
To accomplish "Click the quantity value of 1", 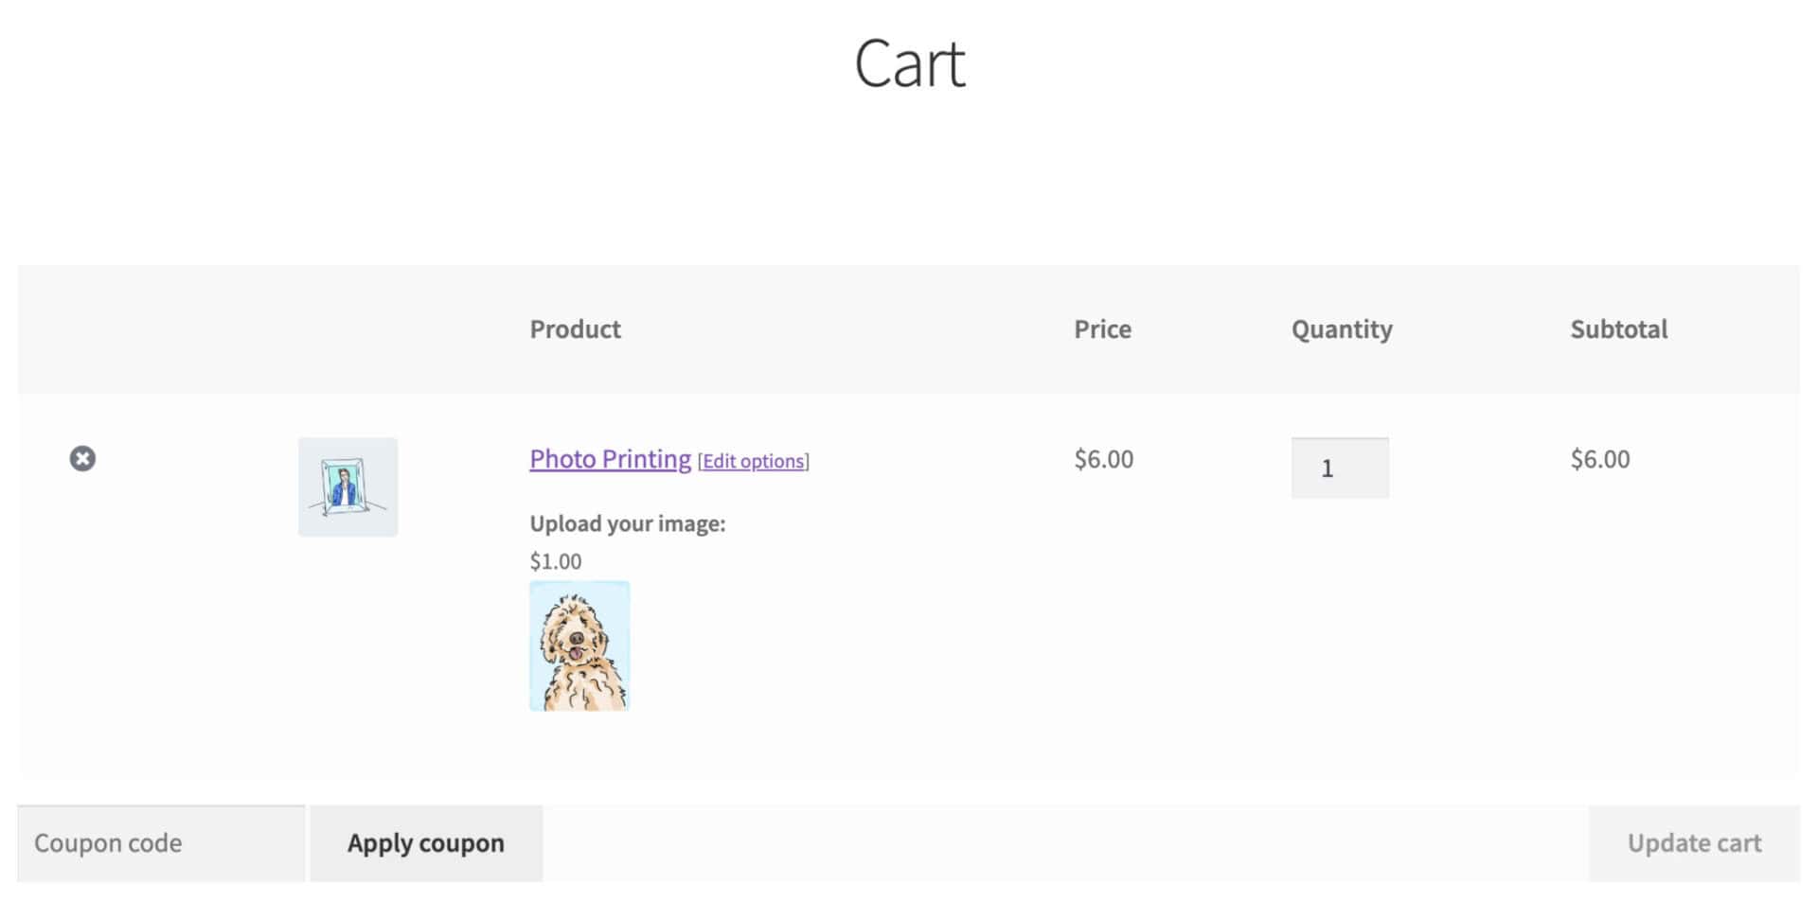I will (1329, 468).
